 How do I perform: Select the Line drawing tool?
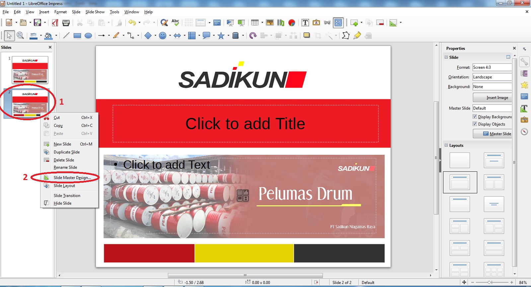point(66,36)
